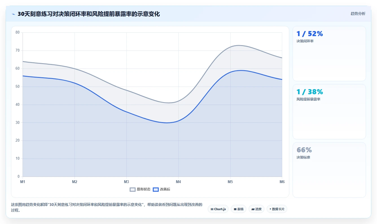Click the 数据卡片 tag chip
Image resolution: width=377 pixels, height=224 pixels.
pos(277,209)
